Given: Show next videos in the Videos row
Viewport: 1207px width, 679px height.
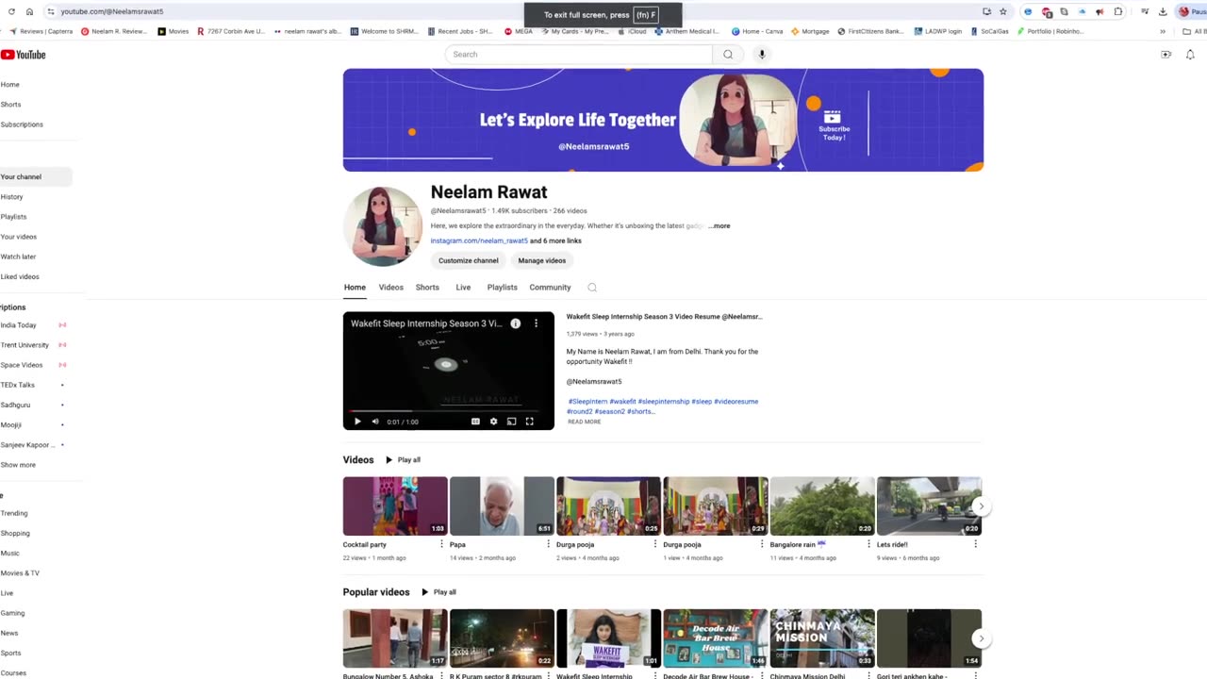Looking at the screenshot, I should [981, 506].
